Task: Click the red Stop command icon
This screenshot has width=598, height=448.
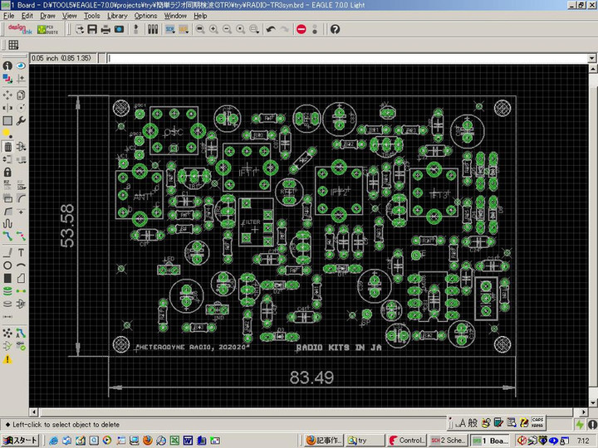Action: pos(301,29)
